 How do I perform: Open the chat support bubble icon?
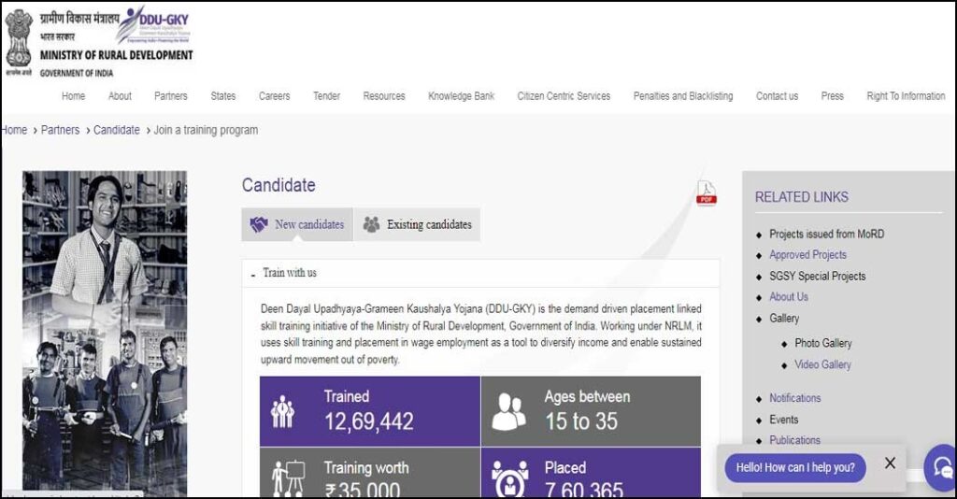[x=939, y=466]
